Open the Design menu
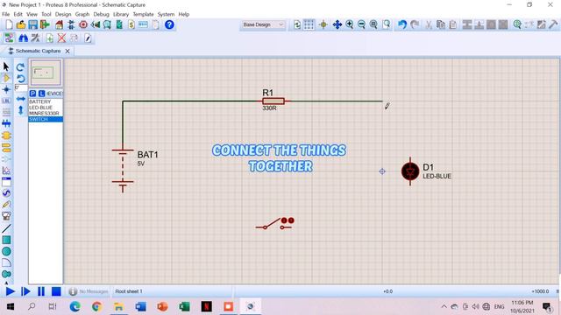Screen dimensions: 561x315 point(63,14)
